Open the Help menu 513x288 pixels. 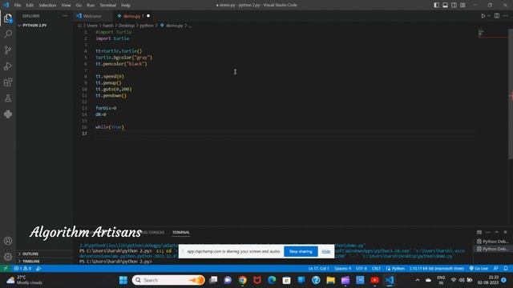click(126, 6)
